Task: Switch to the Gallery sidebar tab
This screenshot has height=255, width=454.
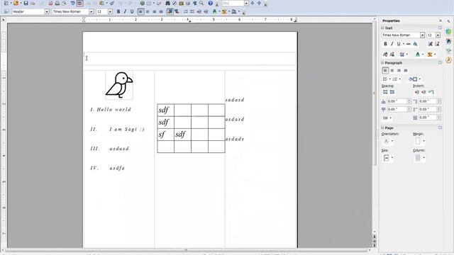Action: point(448,50)
